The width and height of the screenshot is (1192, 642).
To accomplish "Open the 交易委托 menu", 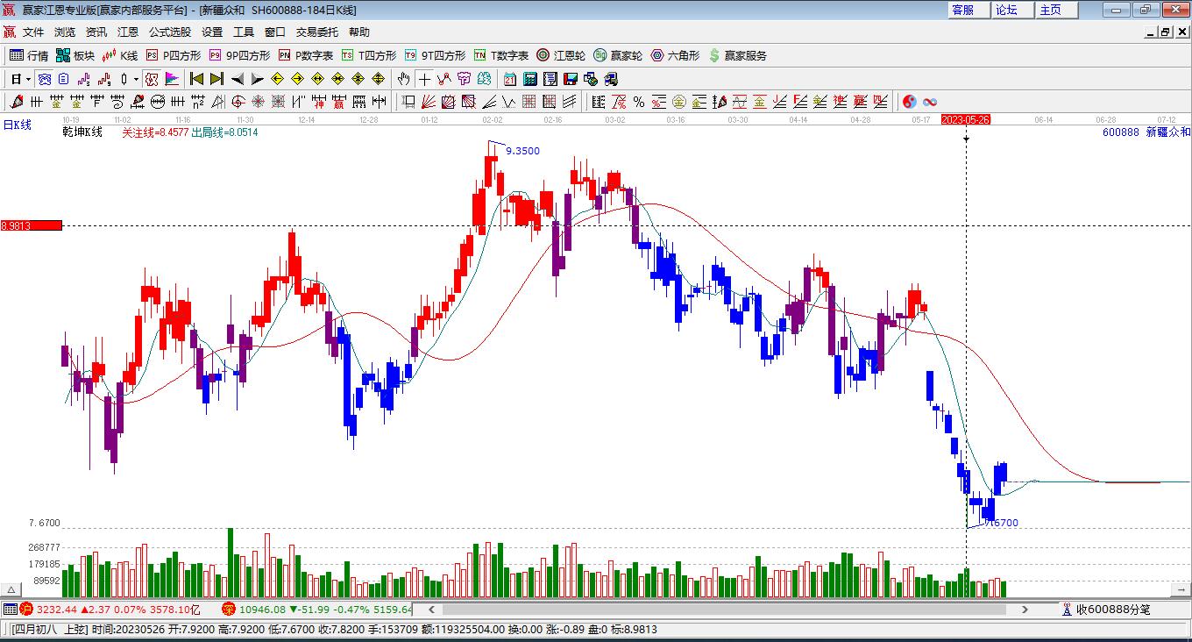I will tap(317, 32).
